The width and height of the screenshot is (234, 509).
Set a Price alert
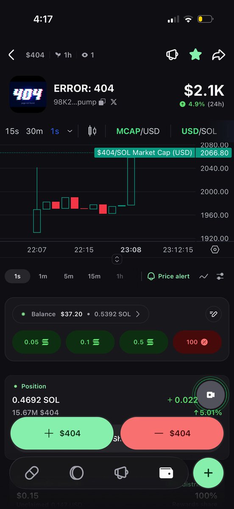coord(168,276)
